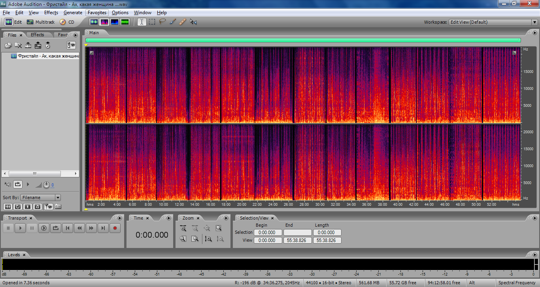Image resolution: width=540 pixels, height=287 pixels.
Task: Open the Zoom panel options menu
Action: [226, 218]
